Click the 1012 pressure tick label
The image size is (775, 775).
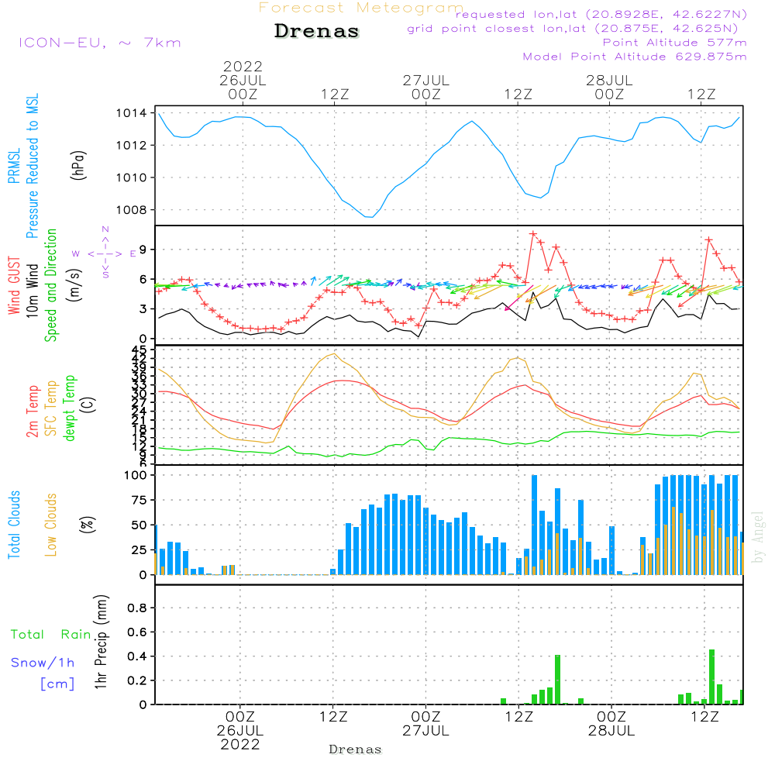[131, 146]
